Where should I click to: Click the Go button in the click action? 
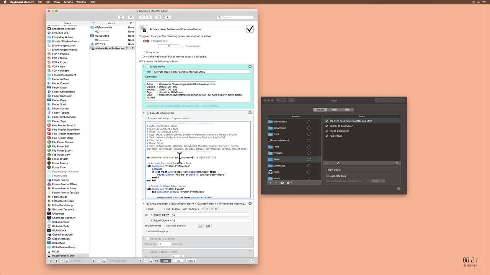[200, 226]
